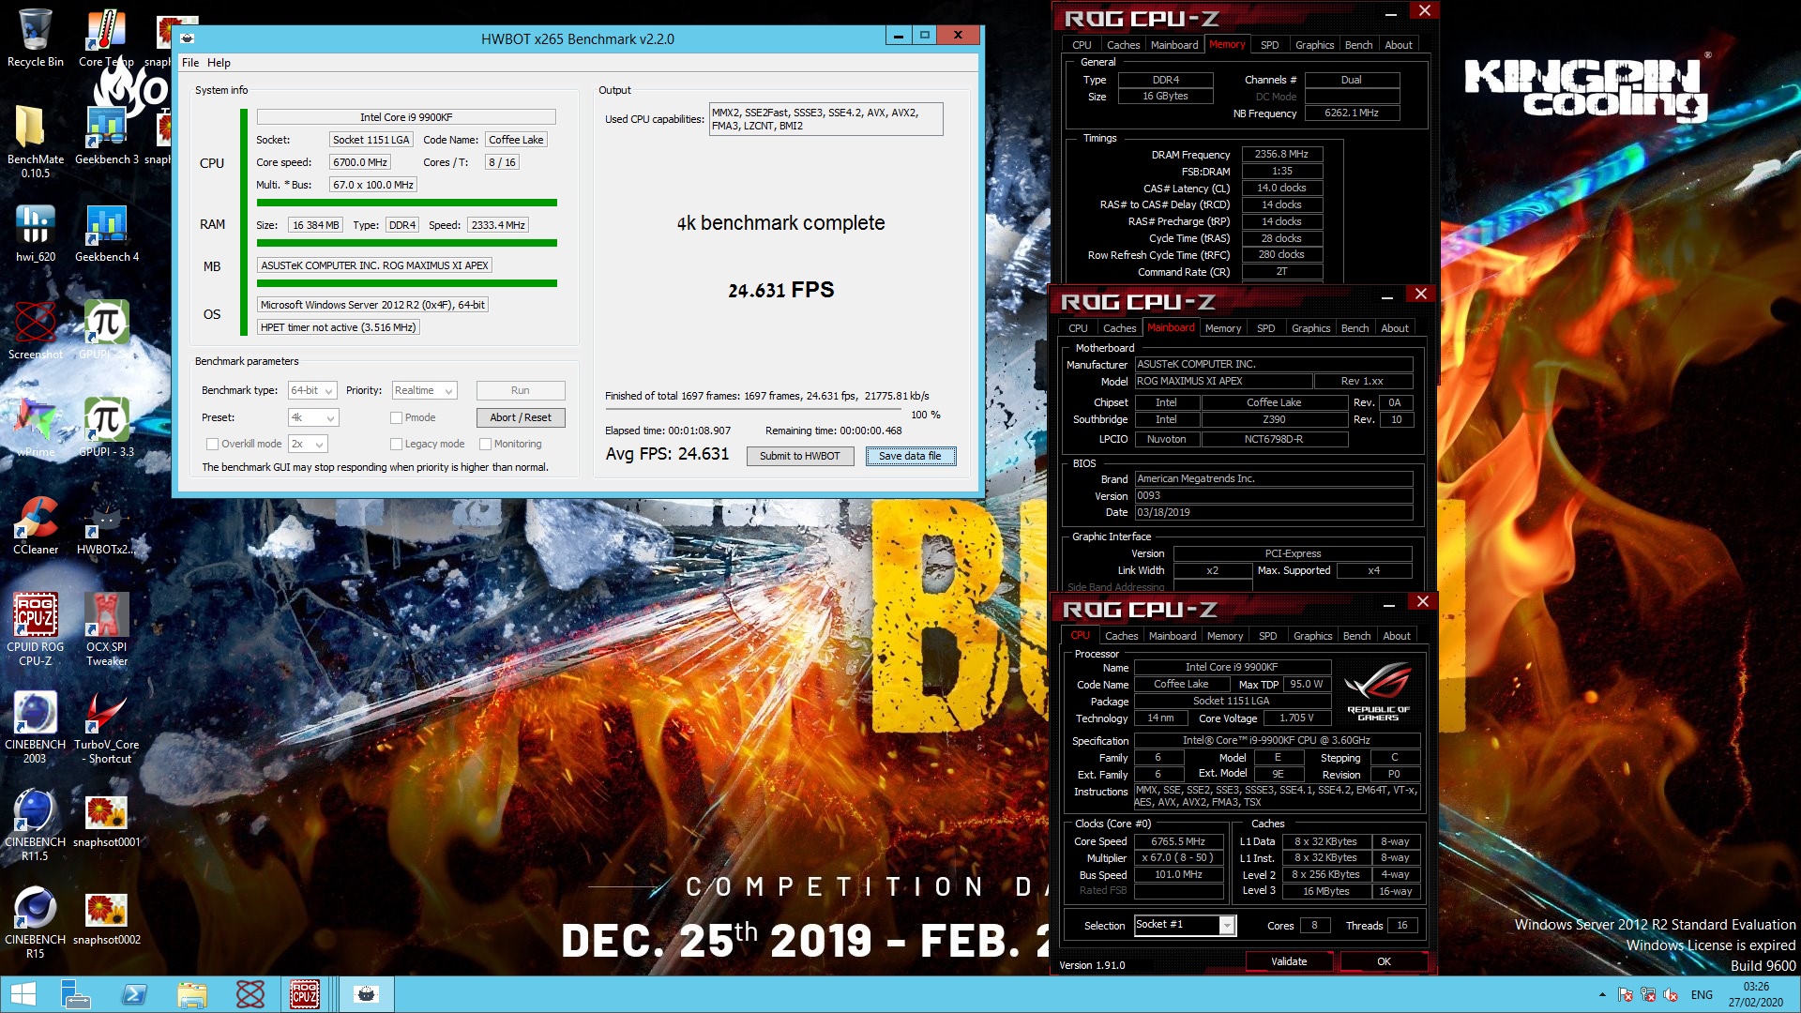Open the File menu in HWBOT x265
1801x1013 pixels.
pyautogui.click(x=190, y=63)
